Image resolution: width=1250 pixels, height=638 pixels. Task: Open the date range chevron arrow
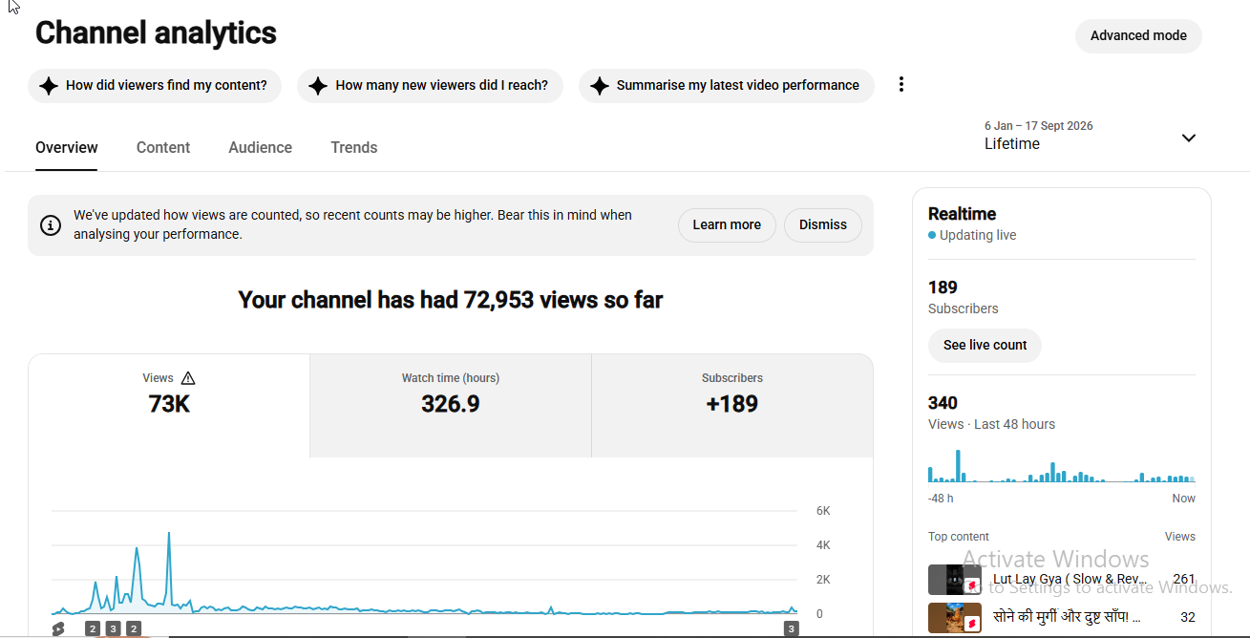click(x=1189, y=138)
